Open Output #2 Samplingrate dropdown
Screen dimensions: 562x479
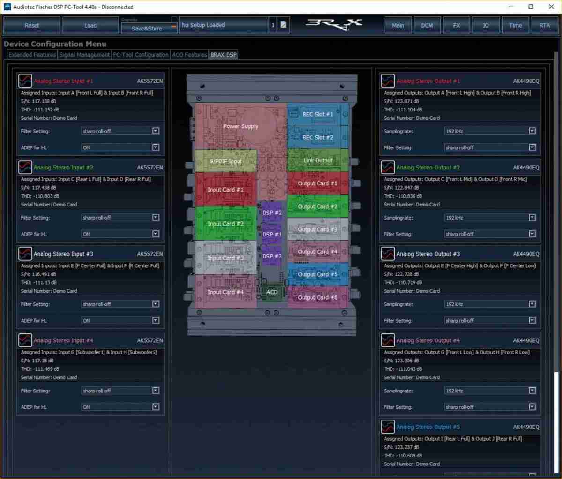click(x=490, y=218)
